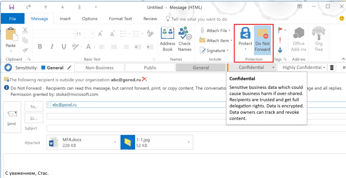
Task: Expand the Paste options arrow
Action: [x=10, y=51]
